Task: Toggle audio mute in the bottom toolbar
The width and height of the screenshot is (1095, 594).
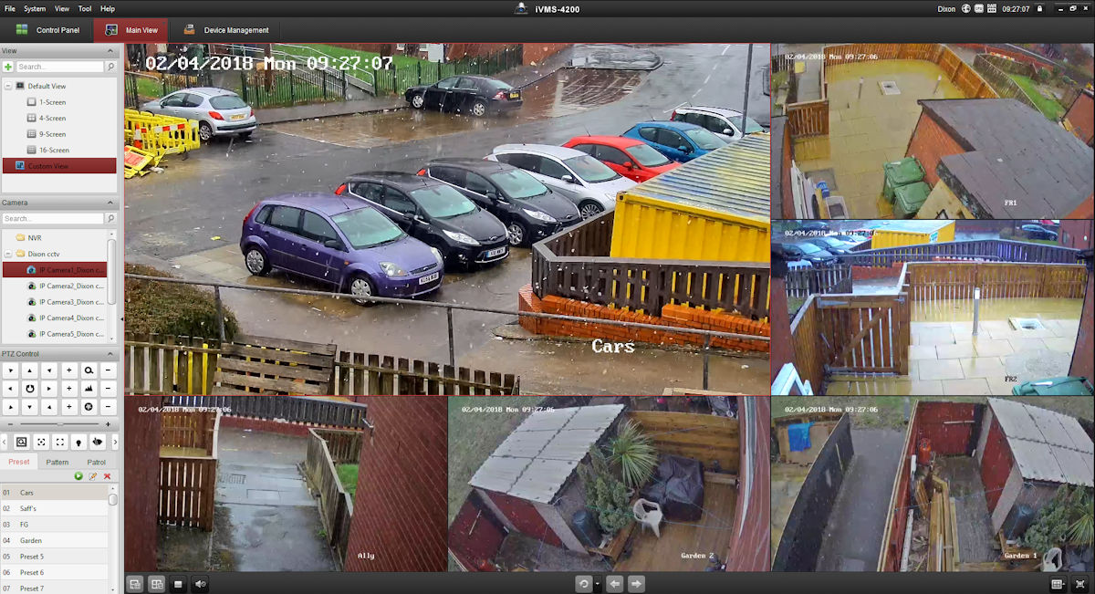Action: click(x=200, y=584)
